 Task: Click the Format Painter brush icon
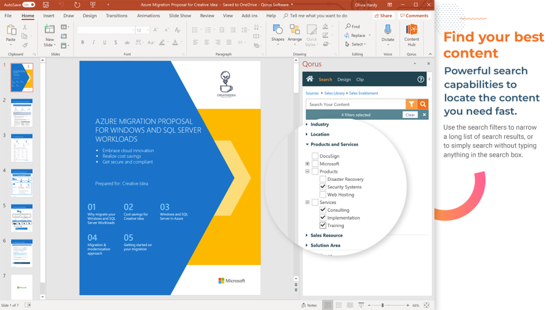coord(25,45)
